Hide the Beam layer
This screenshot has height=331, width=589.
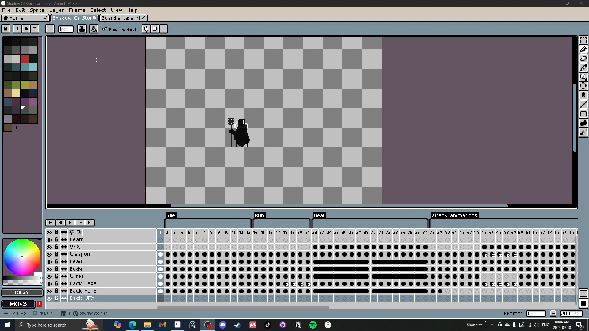[49, 240]
